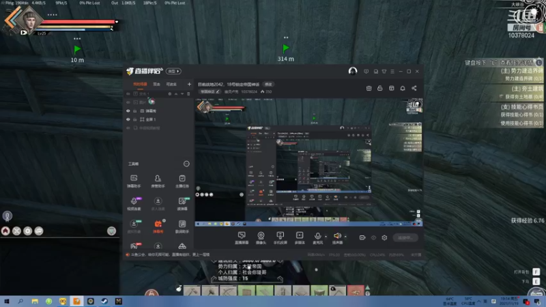Add a 摄像头 (camera) source
This screenshot has width=546, height=307.
[x=261, y=238]
